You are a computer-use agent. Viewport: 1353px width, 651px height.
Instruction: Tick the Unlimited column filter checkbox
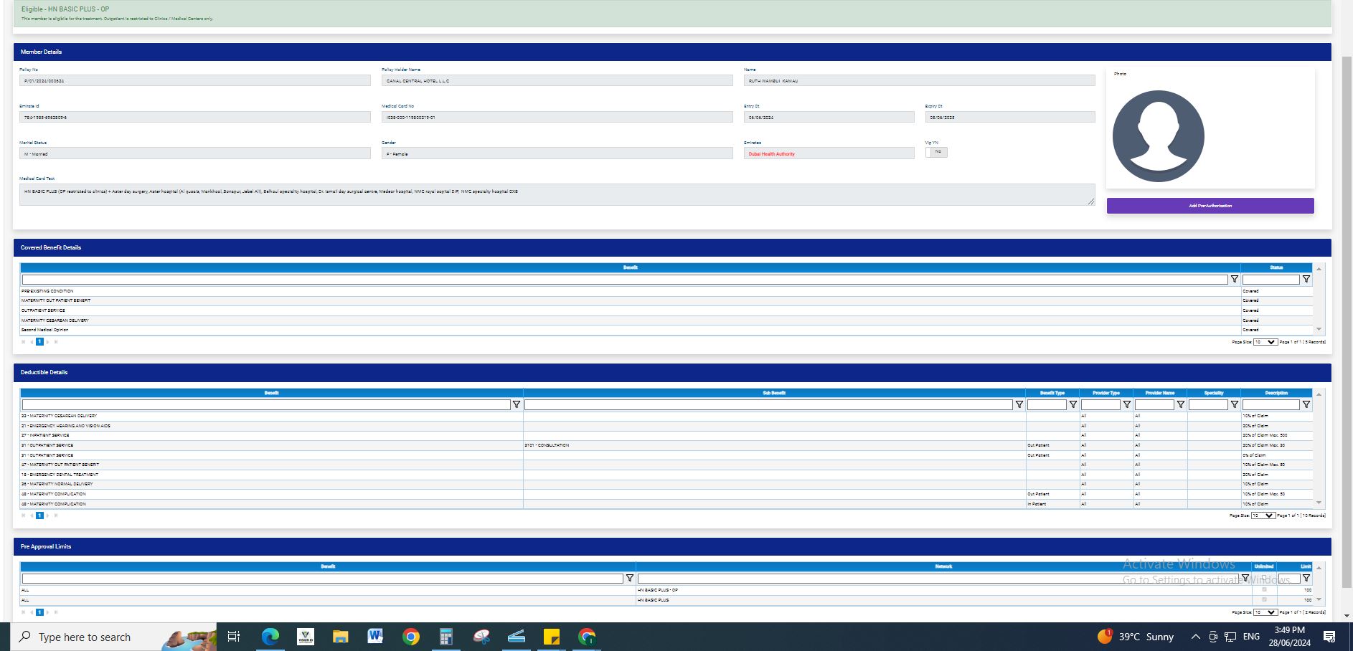pos(1264,579)
